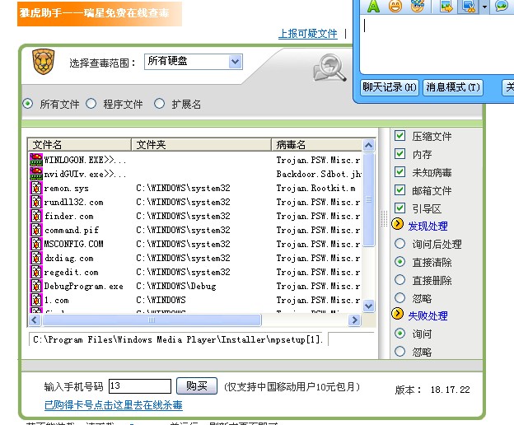Viewport: 514px width, 425px height.
Task: Select the 扩展名 radio button
Action: [x=159, y=104]
